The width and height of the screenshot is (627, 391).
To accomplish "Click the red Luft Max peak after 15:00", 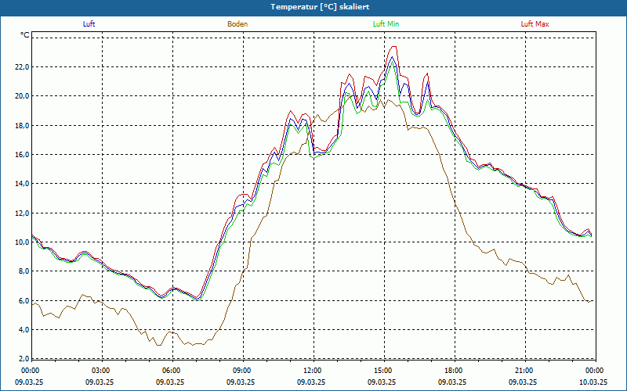I will pyautogui.click(x=394, y=47).
